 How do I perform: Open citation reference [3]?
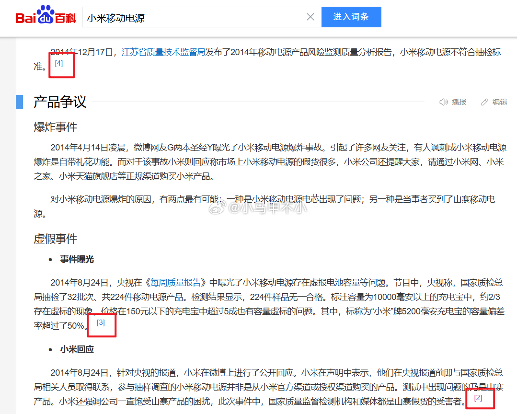pyautogui.click(x=101, y=322)
